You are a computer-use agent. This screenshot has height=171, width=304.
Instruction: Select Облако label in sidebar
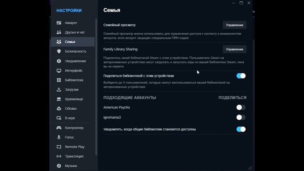coord(71,108)
